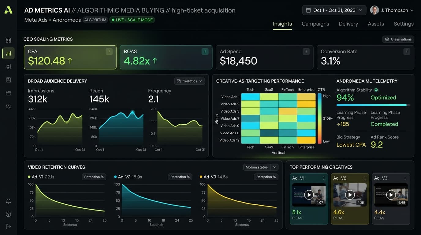Select the bar chart analytics sidebar icon

pos(9,53)
